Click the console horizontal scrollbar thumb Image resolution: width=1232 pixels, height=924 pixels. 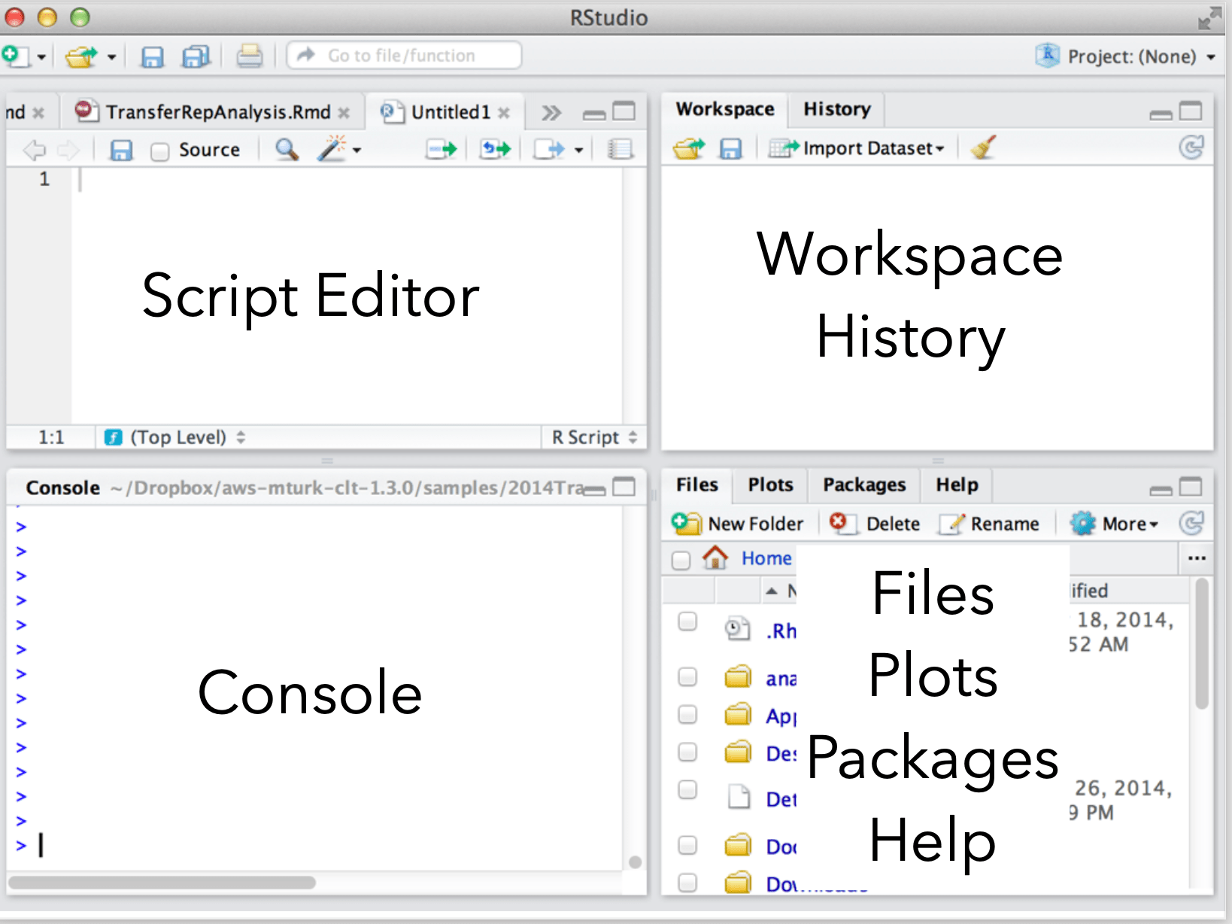[x=162, y=882]
